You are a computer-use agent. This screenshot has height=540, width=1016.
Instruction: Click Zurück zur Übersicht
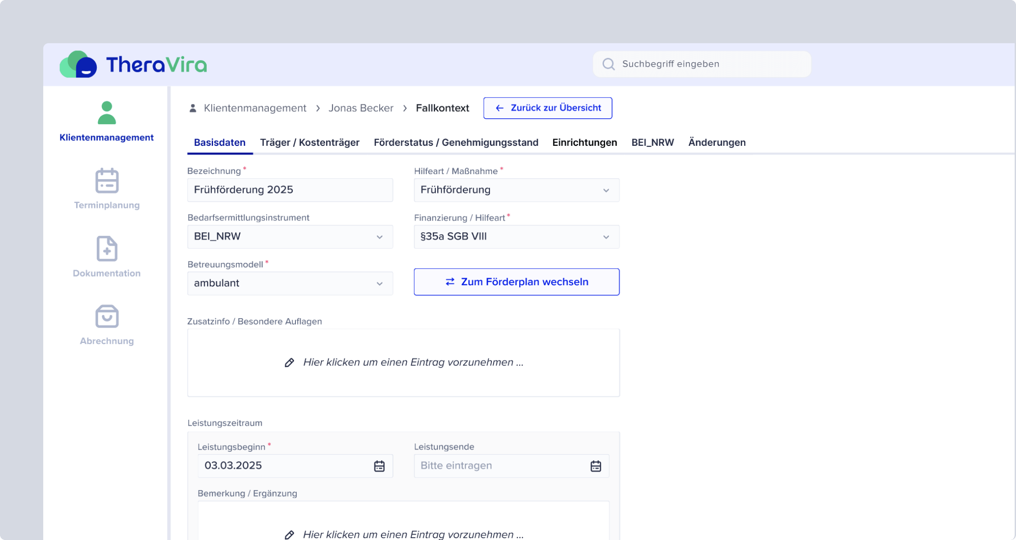(547, 108)
